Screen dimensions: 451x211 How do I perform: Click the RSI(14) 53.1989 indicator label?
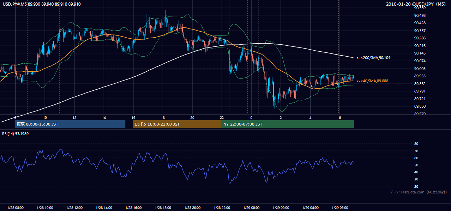16,134
